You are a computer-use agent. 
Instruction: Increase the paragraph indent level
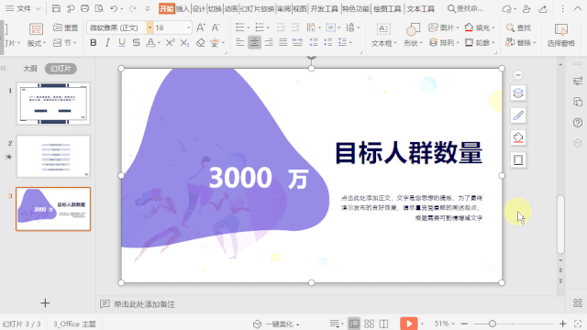tap(295, 27)
